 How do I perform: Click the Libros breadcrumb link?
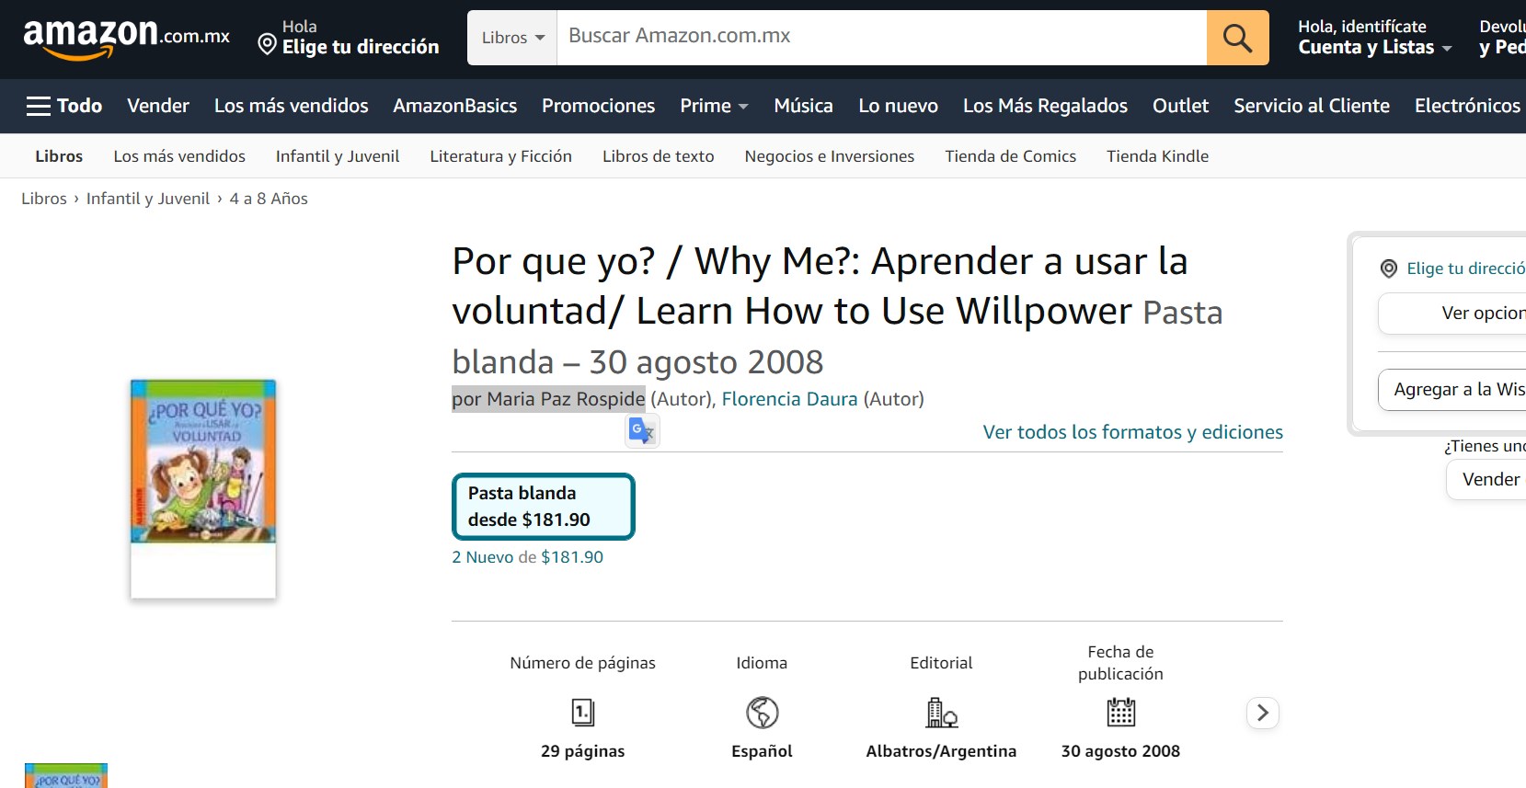click(44, 199)
